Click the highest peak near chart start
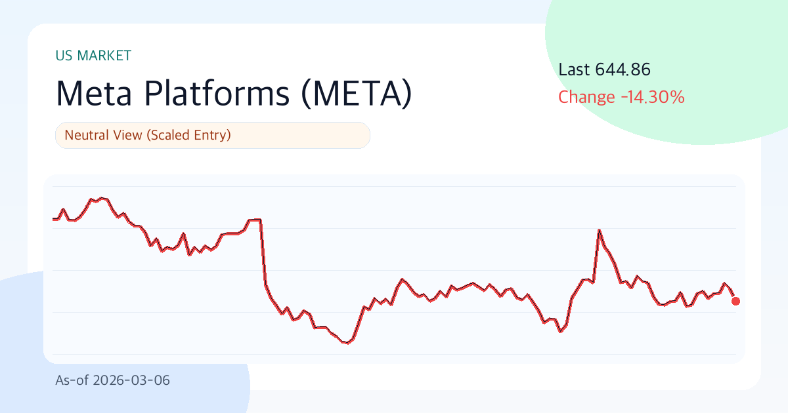The width and height of the screenshot is (788, 413). click(100, 197)
